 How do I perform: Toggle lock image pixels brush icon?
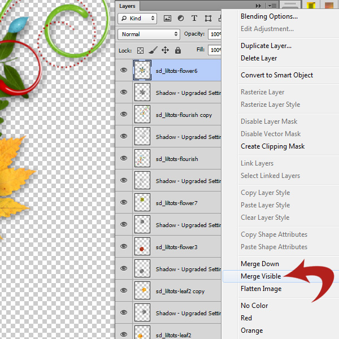(x=153, y=50)
